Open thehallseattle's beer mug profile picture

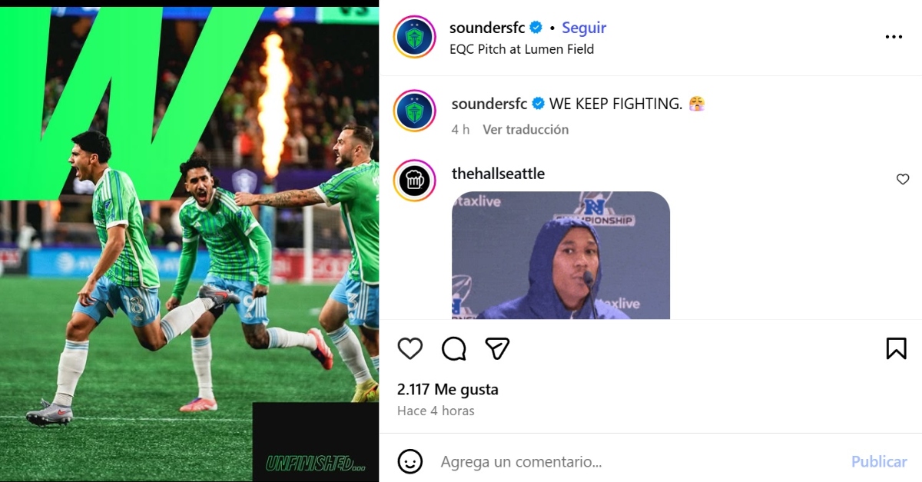tap(415, 181)
